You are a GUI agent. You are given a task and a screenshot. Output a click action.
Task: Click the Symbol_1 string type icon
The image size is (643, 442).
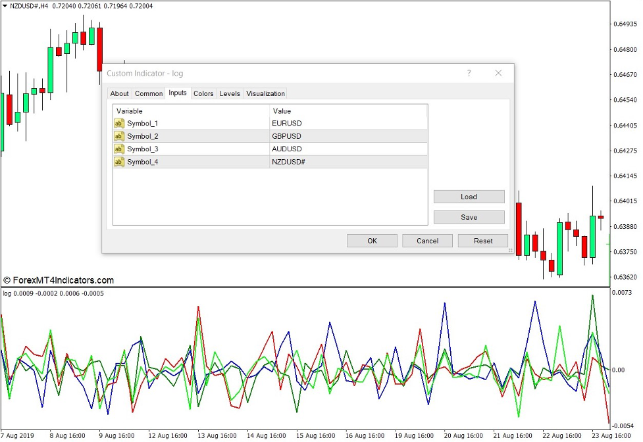click(119, 123)
